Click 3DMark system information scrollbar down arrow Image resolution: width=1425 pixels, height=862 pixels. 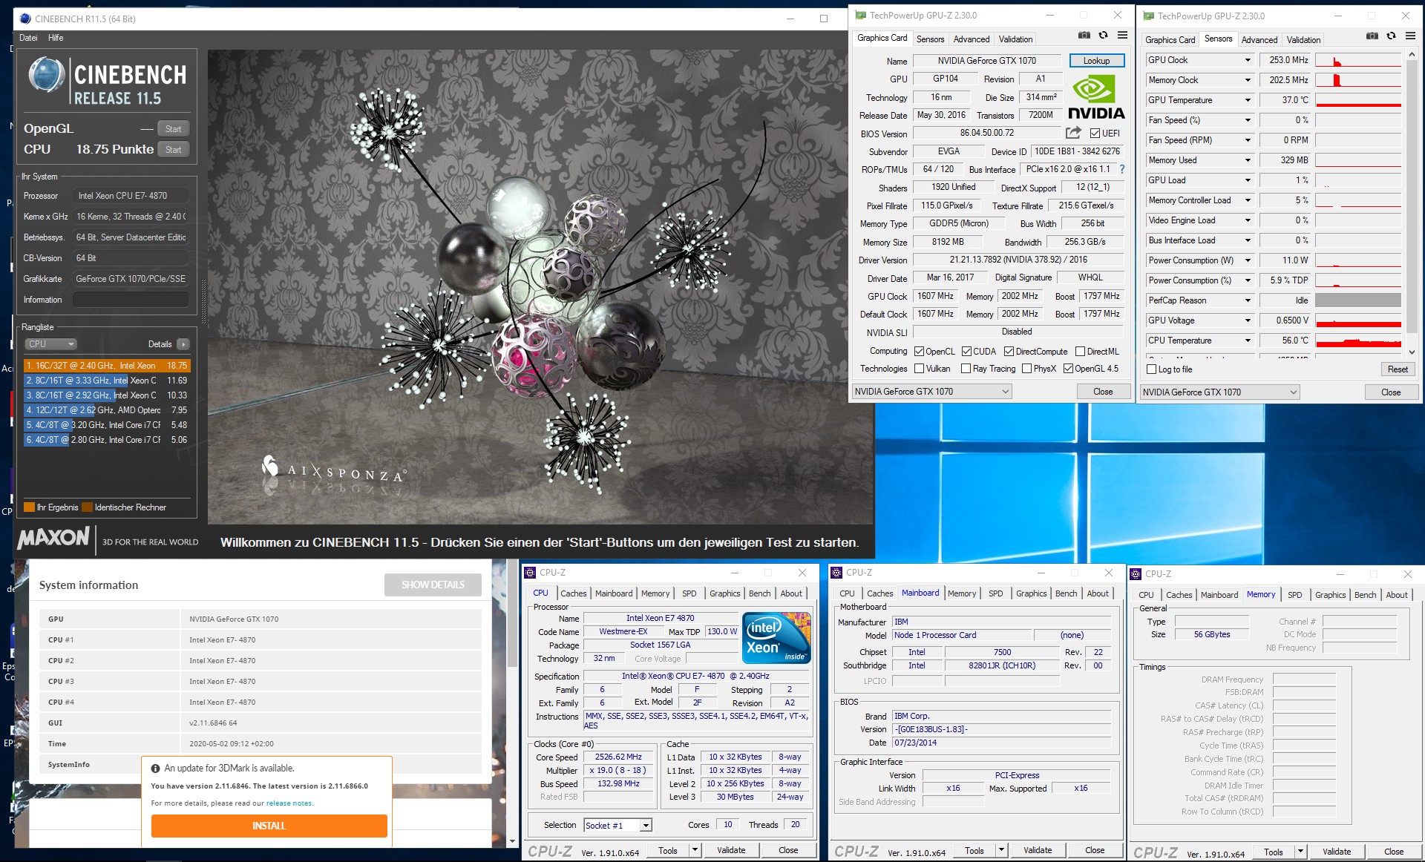(511, 842)
